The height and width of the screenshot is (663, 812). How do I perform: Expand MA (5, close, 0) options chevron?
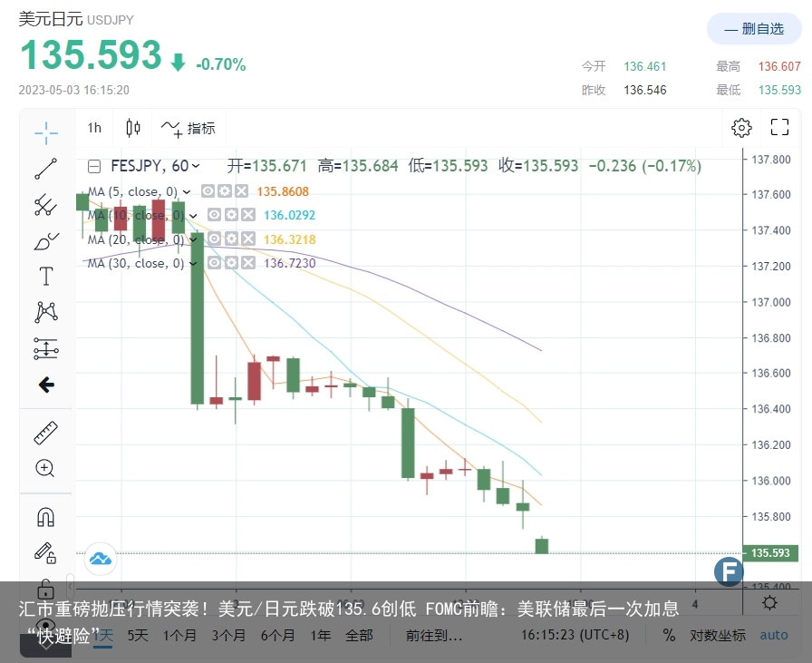click(187, 191)
